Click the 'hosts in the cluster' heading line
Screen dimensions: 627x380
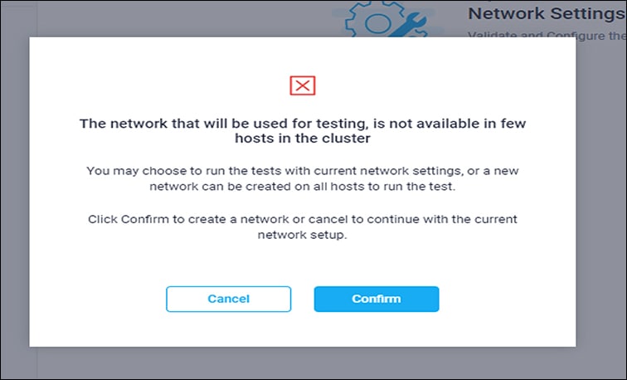(x=302, y=139)
